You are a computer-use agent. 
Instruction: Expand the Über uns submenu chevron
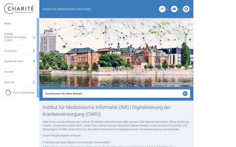[34, 82]
